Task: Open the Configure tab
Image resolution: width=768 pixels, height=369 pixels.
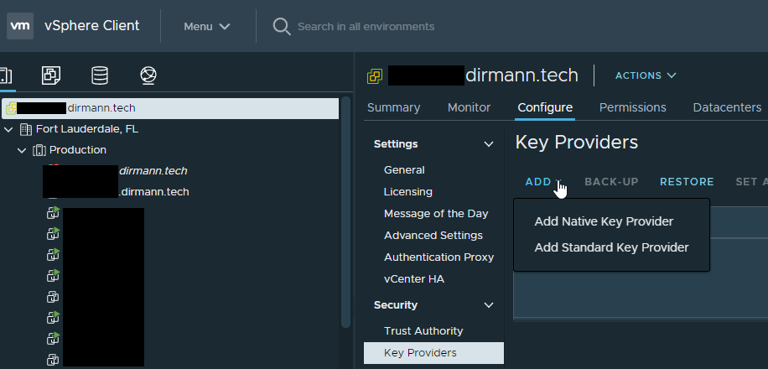Action: pyautogui.click(x=545, y=107)
